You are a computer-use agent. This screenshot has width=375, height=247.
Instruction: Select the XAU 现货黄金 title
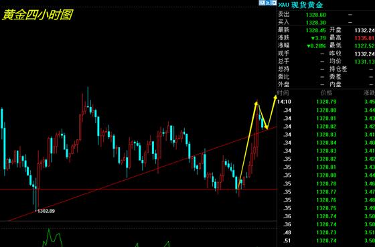[x=301, y=5]
